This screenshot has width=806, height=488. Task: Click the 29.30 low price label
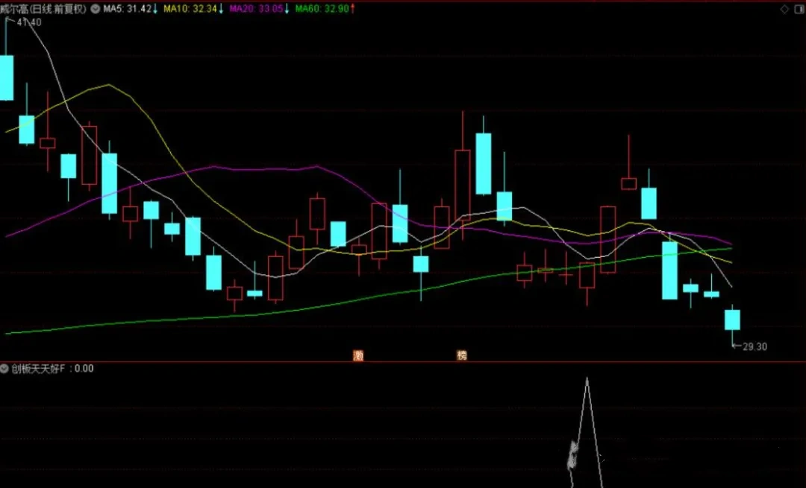755,346
